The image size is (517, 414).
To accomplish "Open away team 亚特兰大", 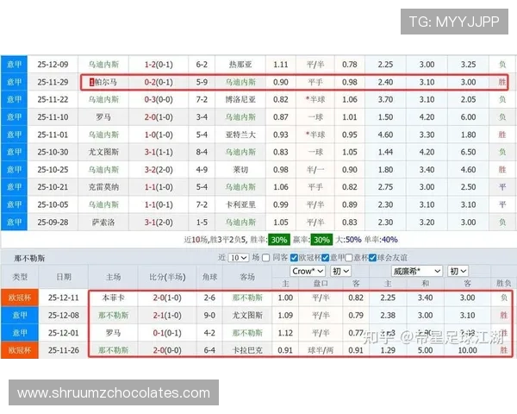I will tap(240, 135).
